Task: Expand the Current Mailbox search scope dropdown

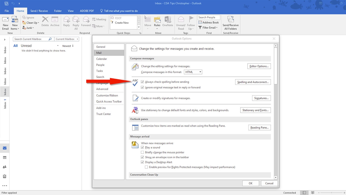Action: (x=67, y=39)
